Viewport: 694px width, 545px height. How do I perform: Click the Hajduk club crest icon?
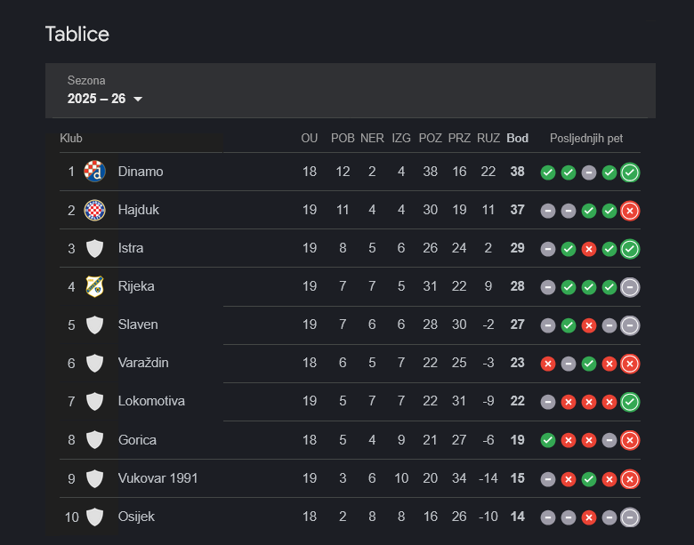(94, 210)
